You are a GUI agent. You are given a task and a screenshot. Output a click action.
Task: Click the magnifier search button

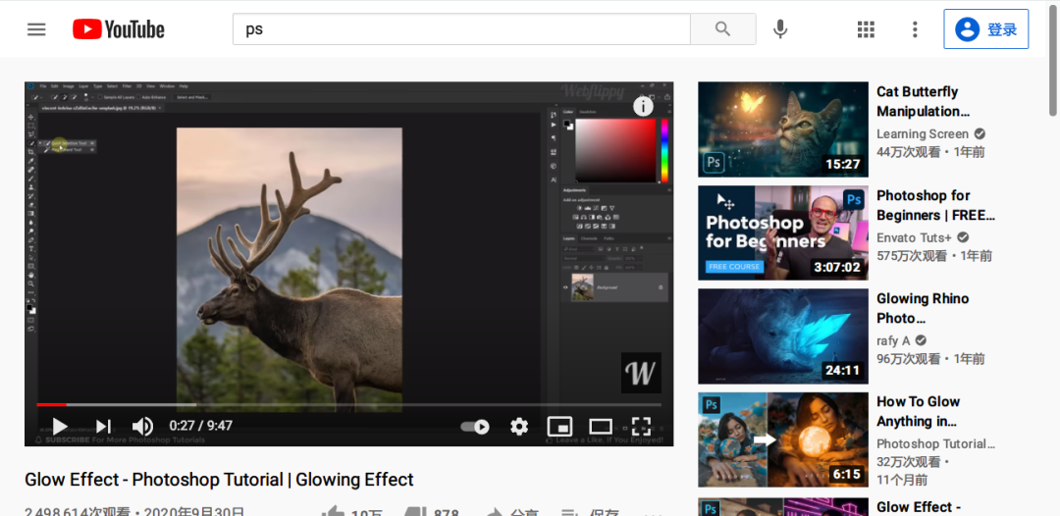pos(722,29)
